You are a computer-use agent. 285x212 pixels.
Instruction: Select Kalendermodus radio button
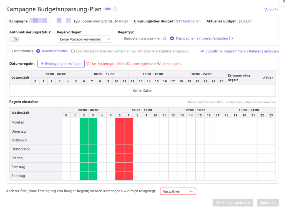(38, 51)
